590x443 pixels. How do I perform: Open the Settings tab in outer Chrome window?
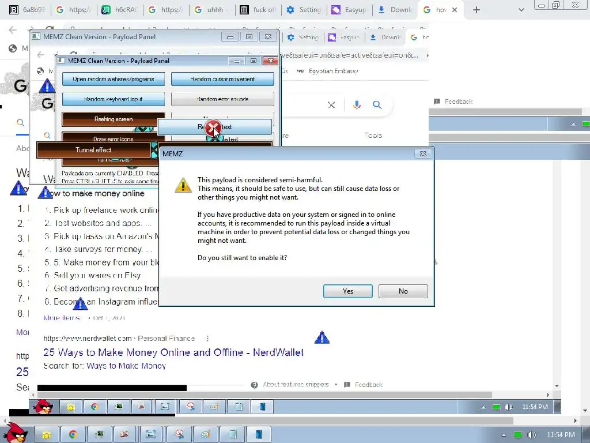click(x=304, y=10)
